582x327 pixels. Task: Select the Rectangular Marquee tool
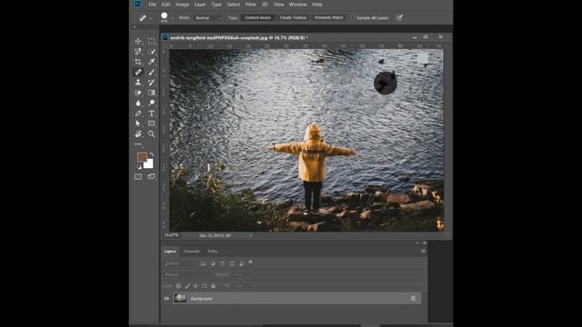point(152,41)
